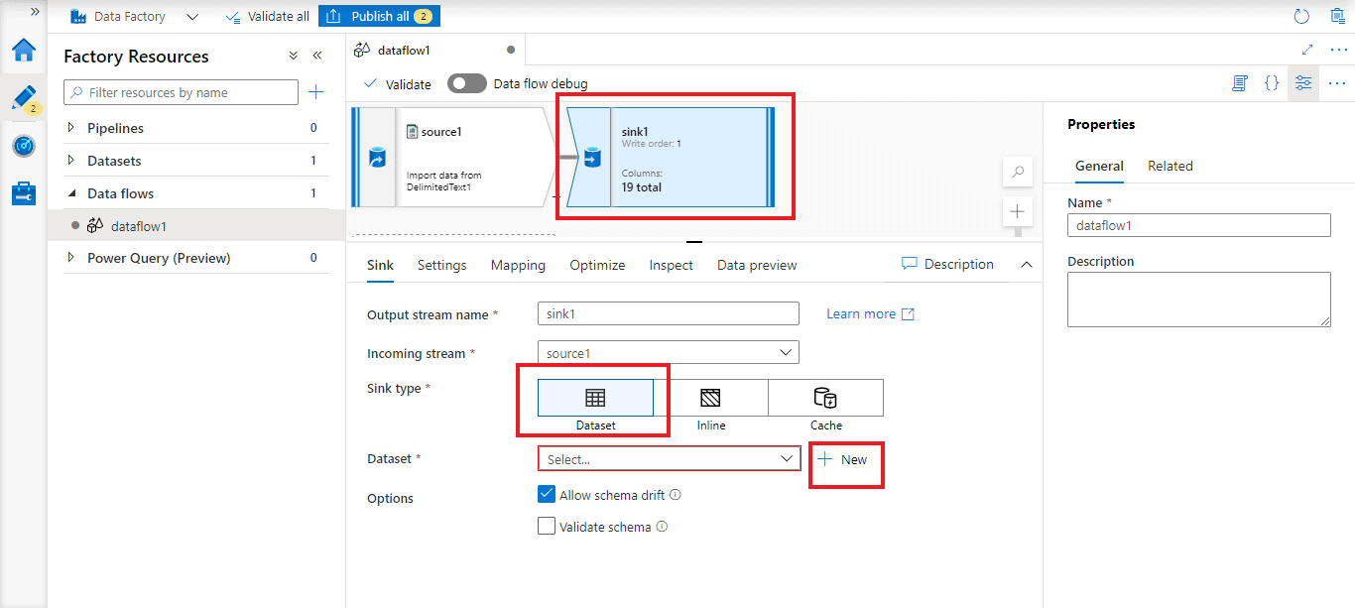Open the Author pencil icon
Image resolution: width=1355 pixels, height=608 pixels.
coord(24,97)
